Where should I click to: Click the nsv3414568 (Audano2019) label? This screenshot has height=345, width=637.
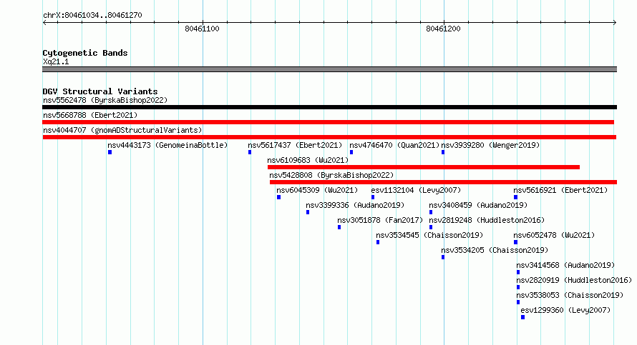(x=565, y=265)
